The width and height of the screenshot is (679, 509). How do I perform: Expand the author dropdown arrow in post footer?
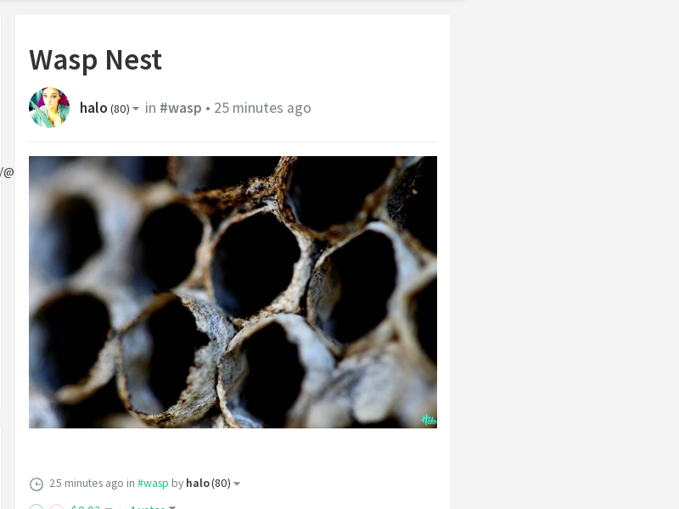[237, 484]
